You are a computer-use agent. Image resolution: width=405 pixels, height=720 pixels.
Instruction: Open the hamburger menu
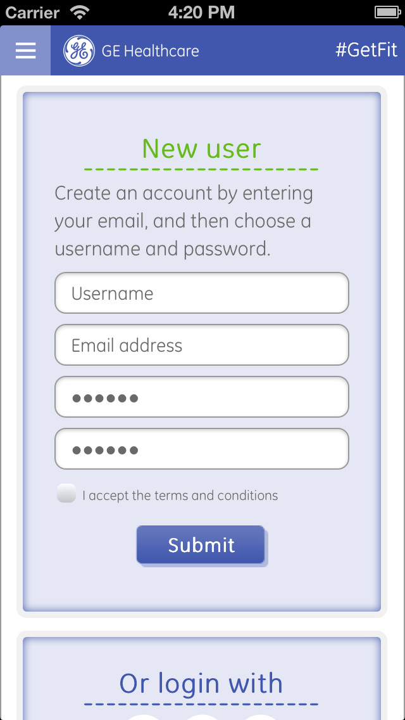tap(25, 50)
